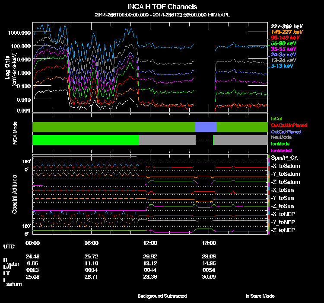Click the latitude value 13.12
This screenshot has width=324, height=303.
(x=150, y=264)
